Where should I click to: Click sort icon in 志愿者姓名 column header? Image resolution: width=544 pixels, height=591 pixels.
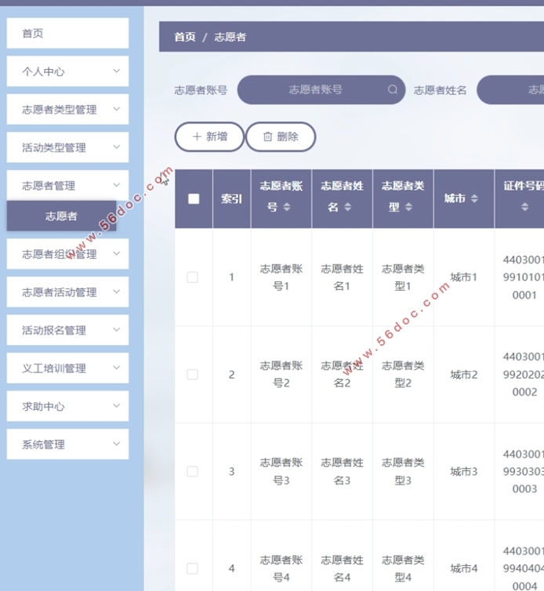point(348,207)
